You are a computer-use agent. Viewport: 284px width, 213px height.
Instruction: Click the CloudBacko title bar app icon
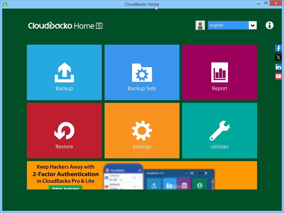(5, 4)
